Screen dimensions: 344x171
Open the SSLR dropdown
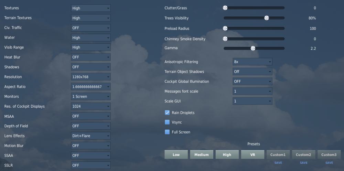click(90, 165)
